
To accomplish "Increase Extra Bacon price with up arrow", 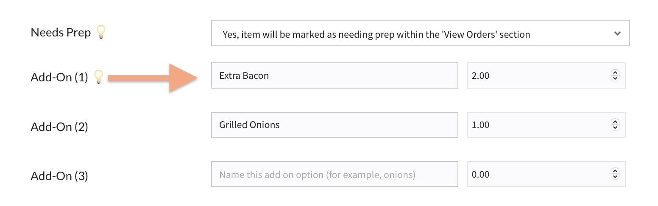I will pyautogui.click(x=615, y=73).
